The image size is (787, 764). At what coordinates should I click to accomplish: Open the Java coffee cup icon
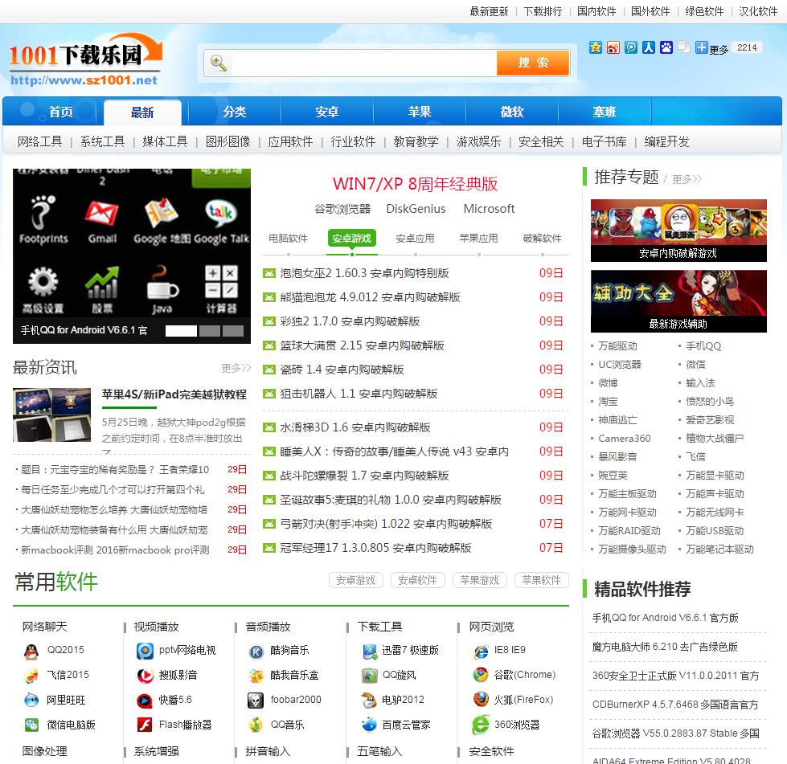tap(162, 284)
